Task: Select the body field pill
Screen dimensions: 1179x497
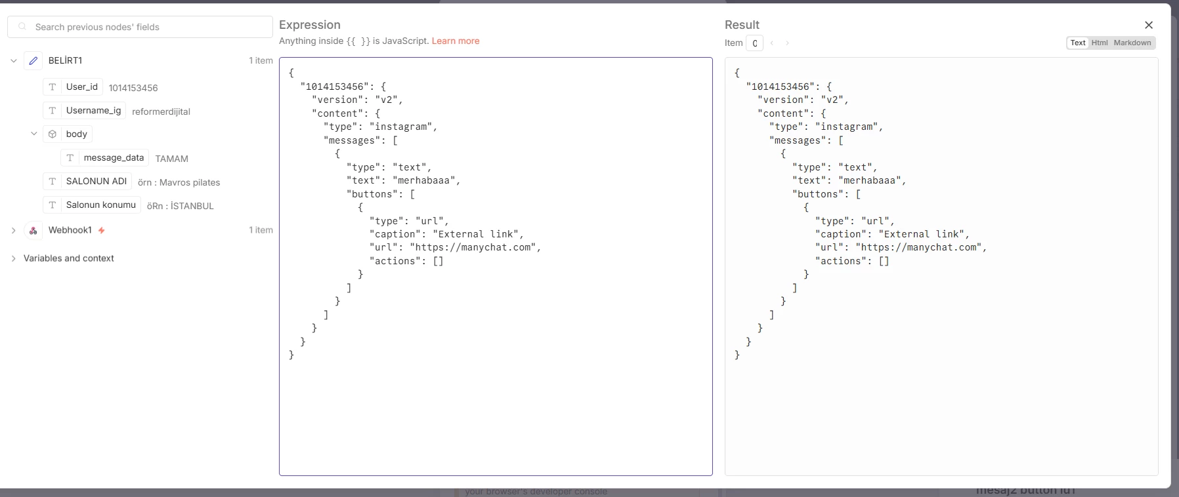Action: [x=68, y=134]
